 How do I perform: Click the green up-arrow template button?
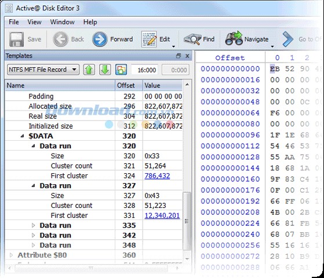coord(89,69)
